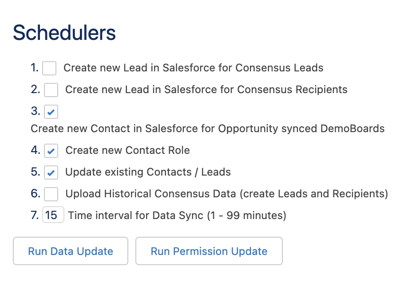
Task: Enable Create new Lead for Consensus Leads checkbox
Action: [49, 68]
